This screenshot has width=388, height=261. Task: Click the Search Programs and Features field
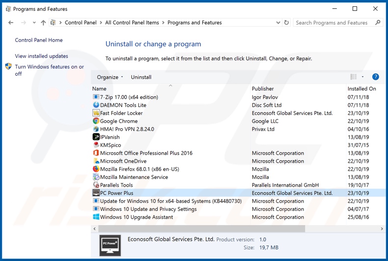(x=332, y=23)
